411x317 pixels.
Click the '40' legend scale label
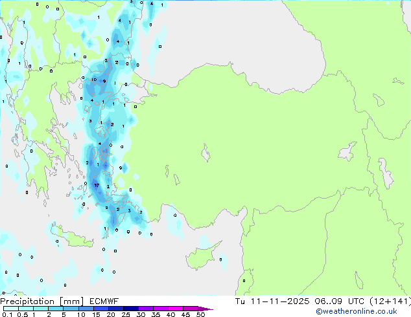pyautogui.click(x=170, y=314)
